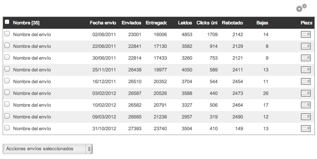This screenshot has width=317, height=159.
Task: Sort by the Nombre [35] column header
Action: [26, 23]
